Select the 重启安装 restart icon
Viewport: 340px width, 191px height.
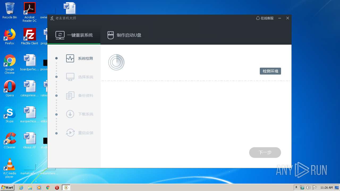coord(70,133)
